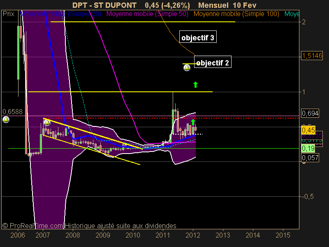The height and width of the screenshot is (247, 329).
Task: Open the Moyenne mobile (Simple 50) legend entry
Action: point(148,14)
